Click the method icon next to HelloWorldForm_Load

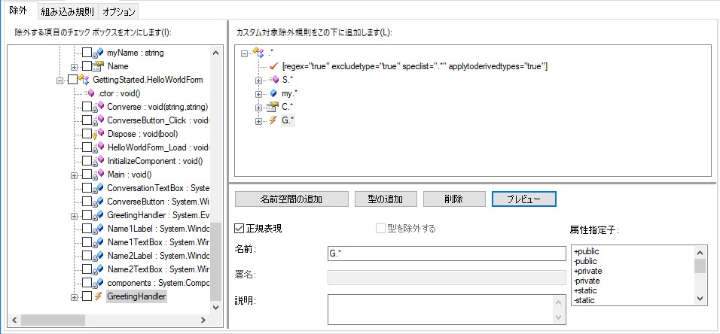coord(99,147)
